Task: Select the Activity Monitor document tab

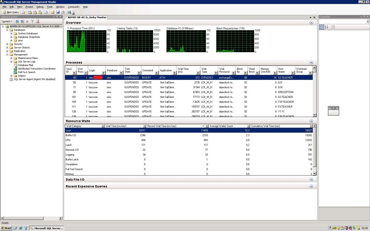Action: [87, 17]
